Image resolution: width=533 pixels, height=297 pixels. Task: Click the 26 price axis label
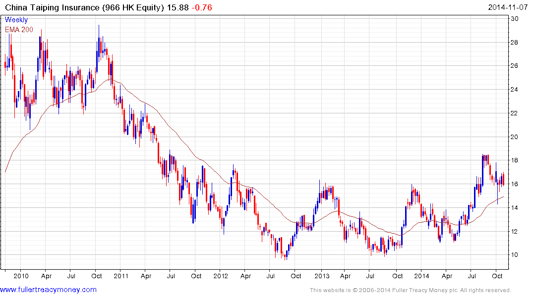coord(515,65)
